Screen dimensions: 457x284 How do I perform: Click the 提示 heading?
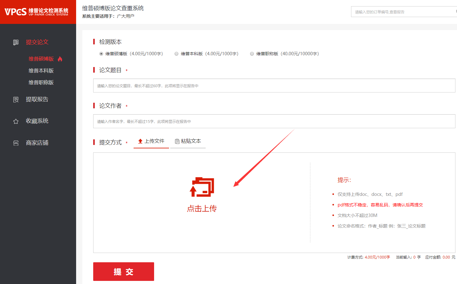(344, 180)
